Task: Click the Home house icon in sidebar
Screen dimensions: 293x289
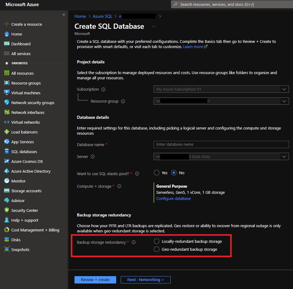Action: click(7, 34)
